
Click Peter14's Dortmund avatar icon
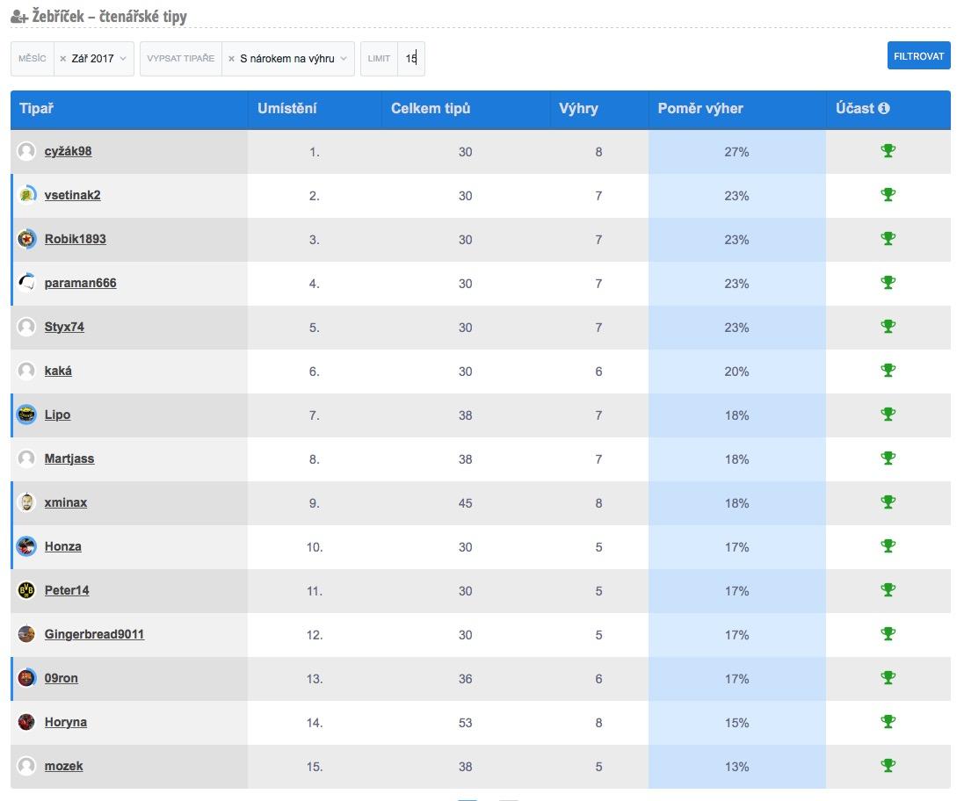[26, 590]
